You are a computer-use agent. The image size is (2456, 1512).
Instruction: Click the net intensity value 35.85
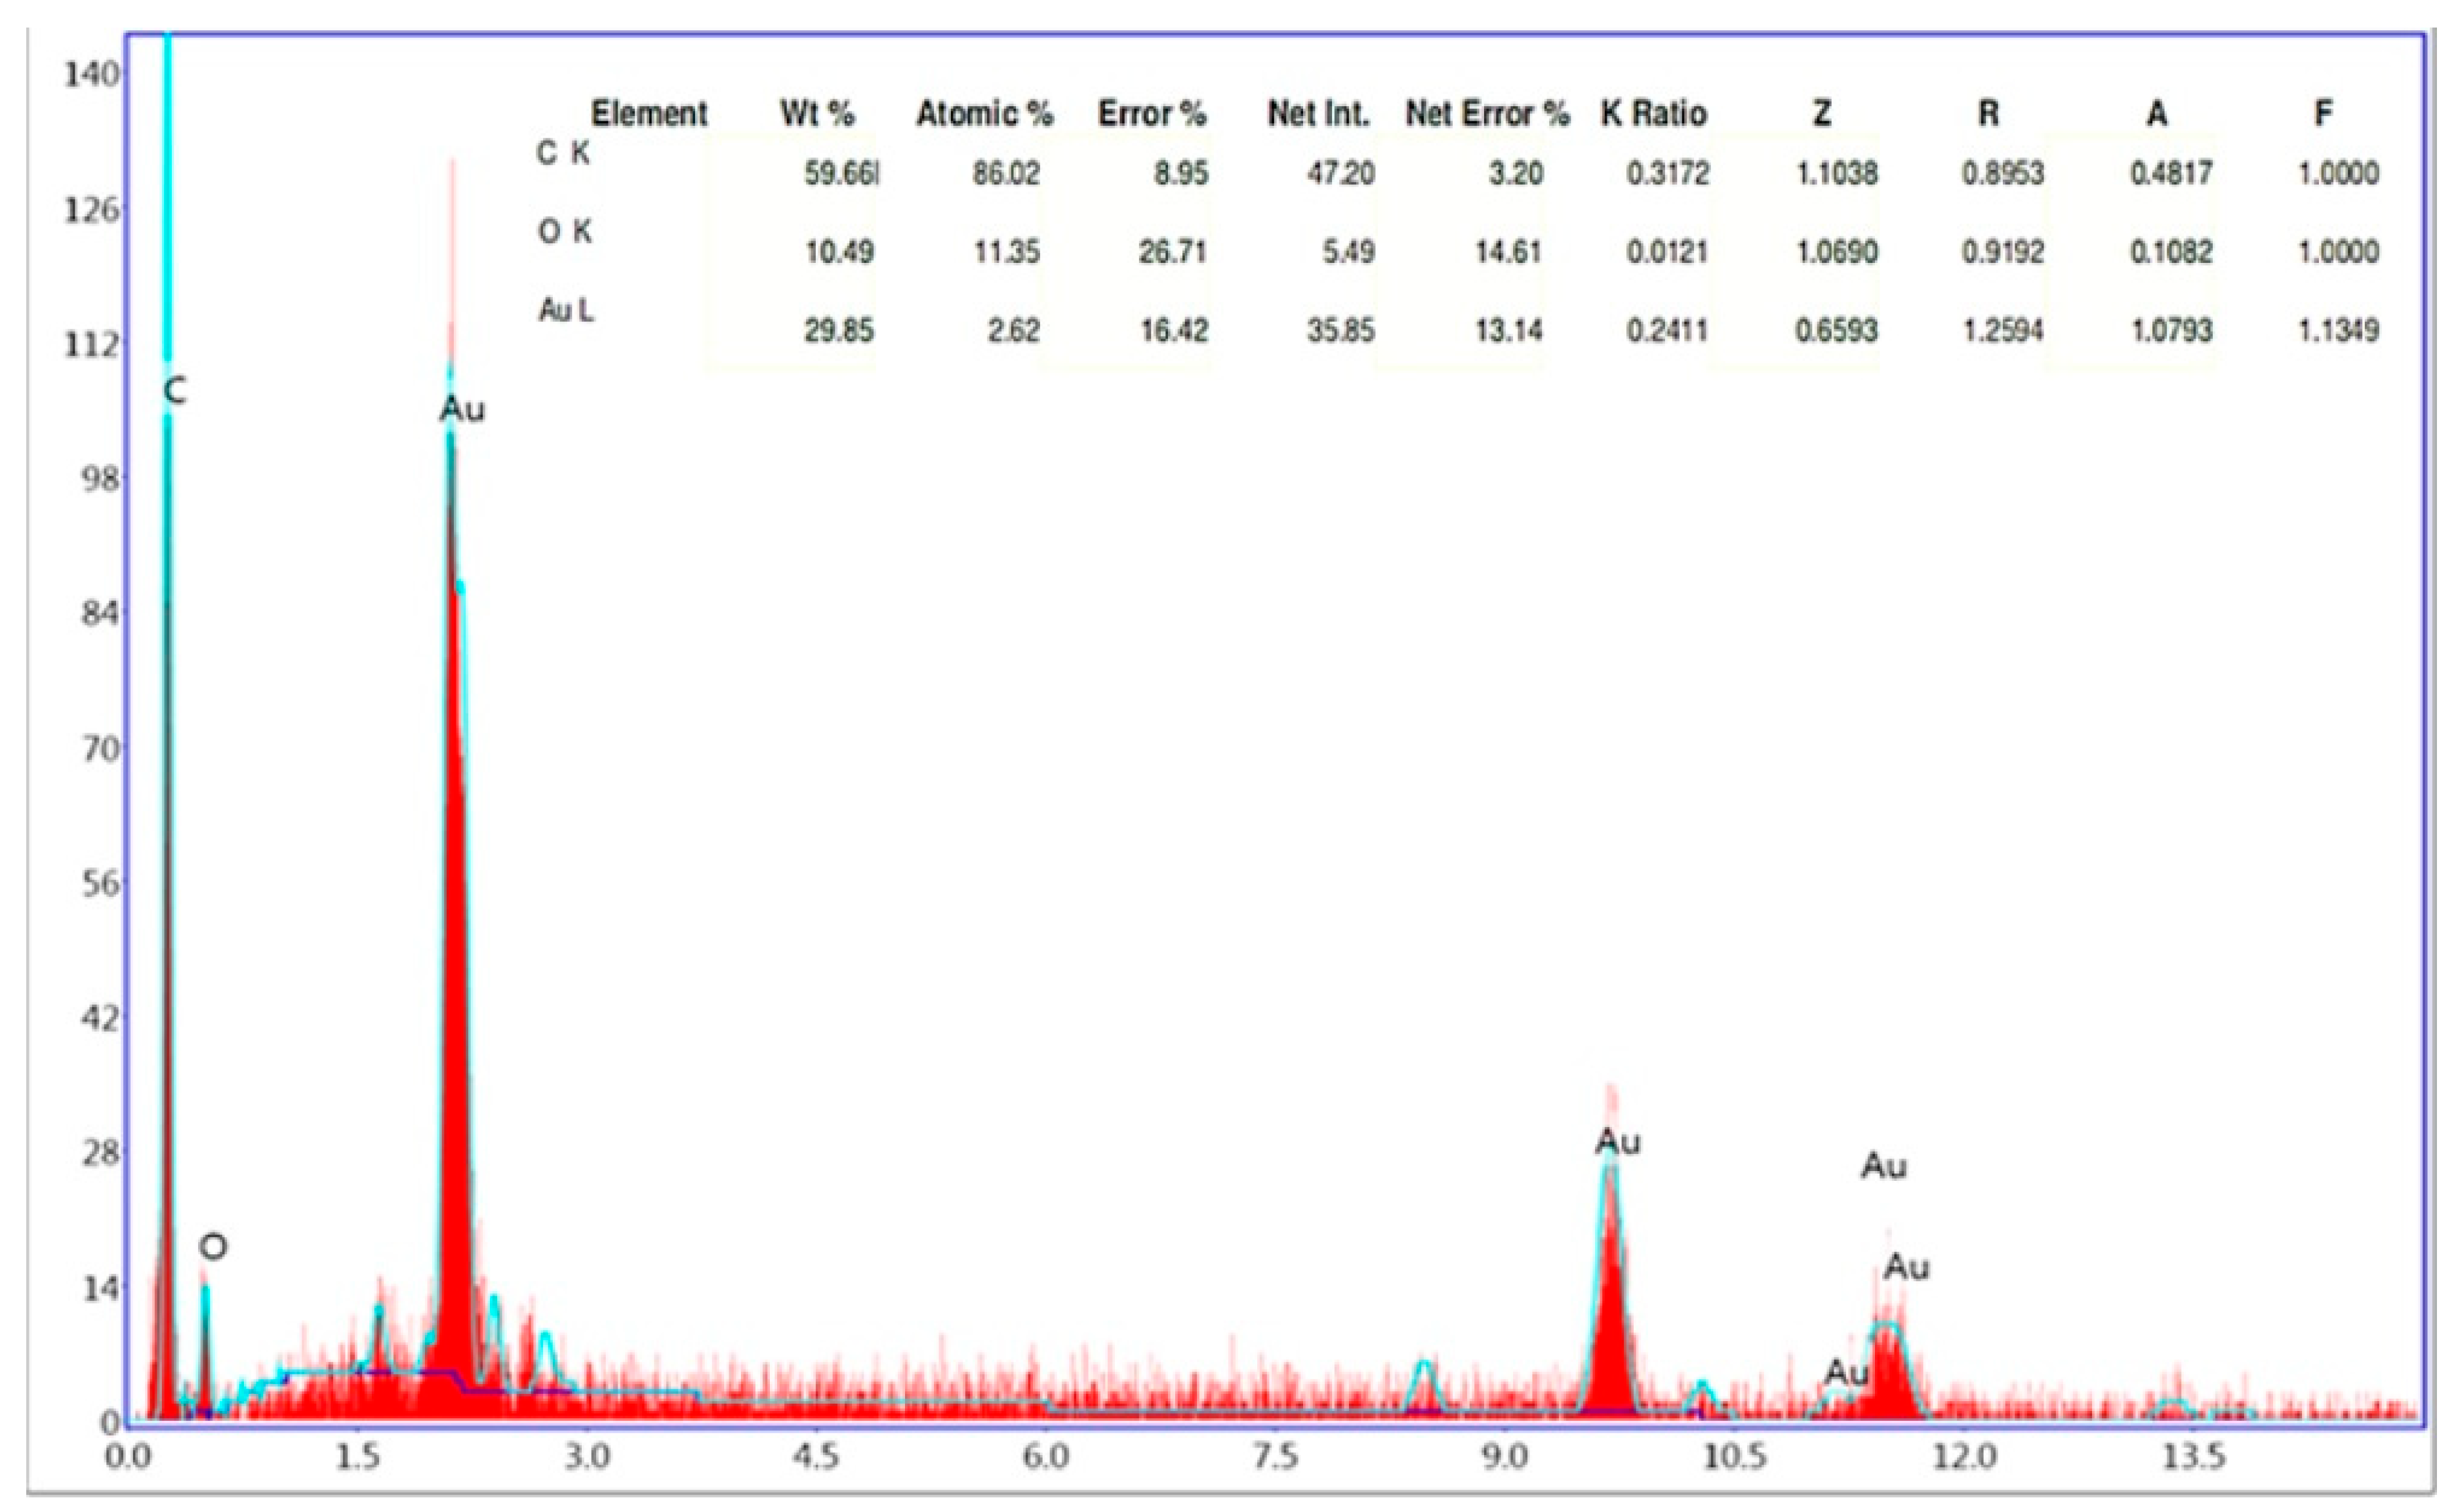[1341, 330]
